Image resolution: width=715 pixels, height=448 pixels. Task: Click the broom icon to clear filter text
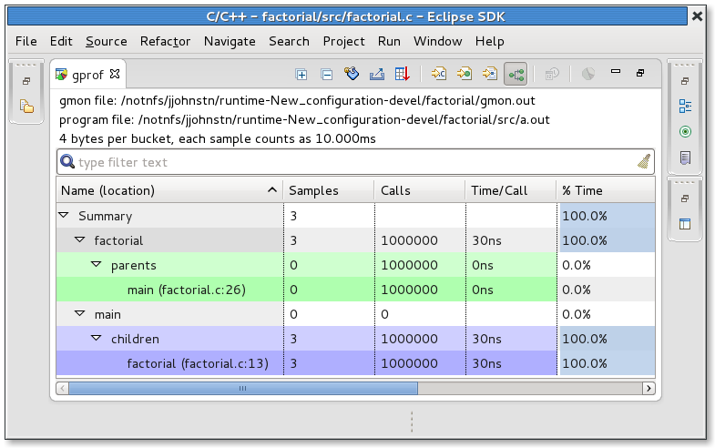click(644, 162)
